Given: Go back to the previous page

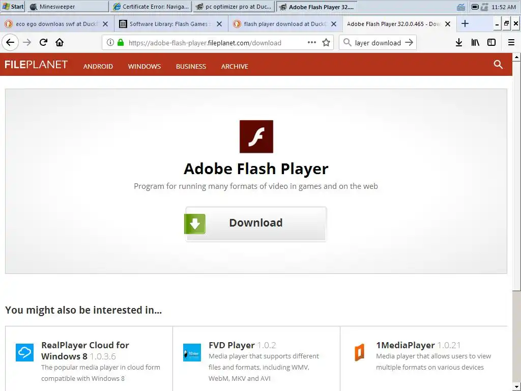Looking at the screenshot, I should (x=10, y=43).
